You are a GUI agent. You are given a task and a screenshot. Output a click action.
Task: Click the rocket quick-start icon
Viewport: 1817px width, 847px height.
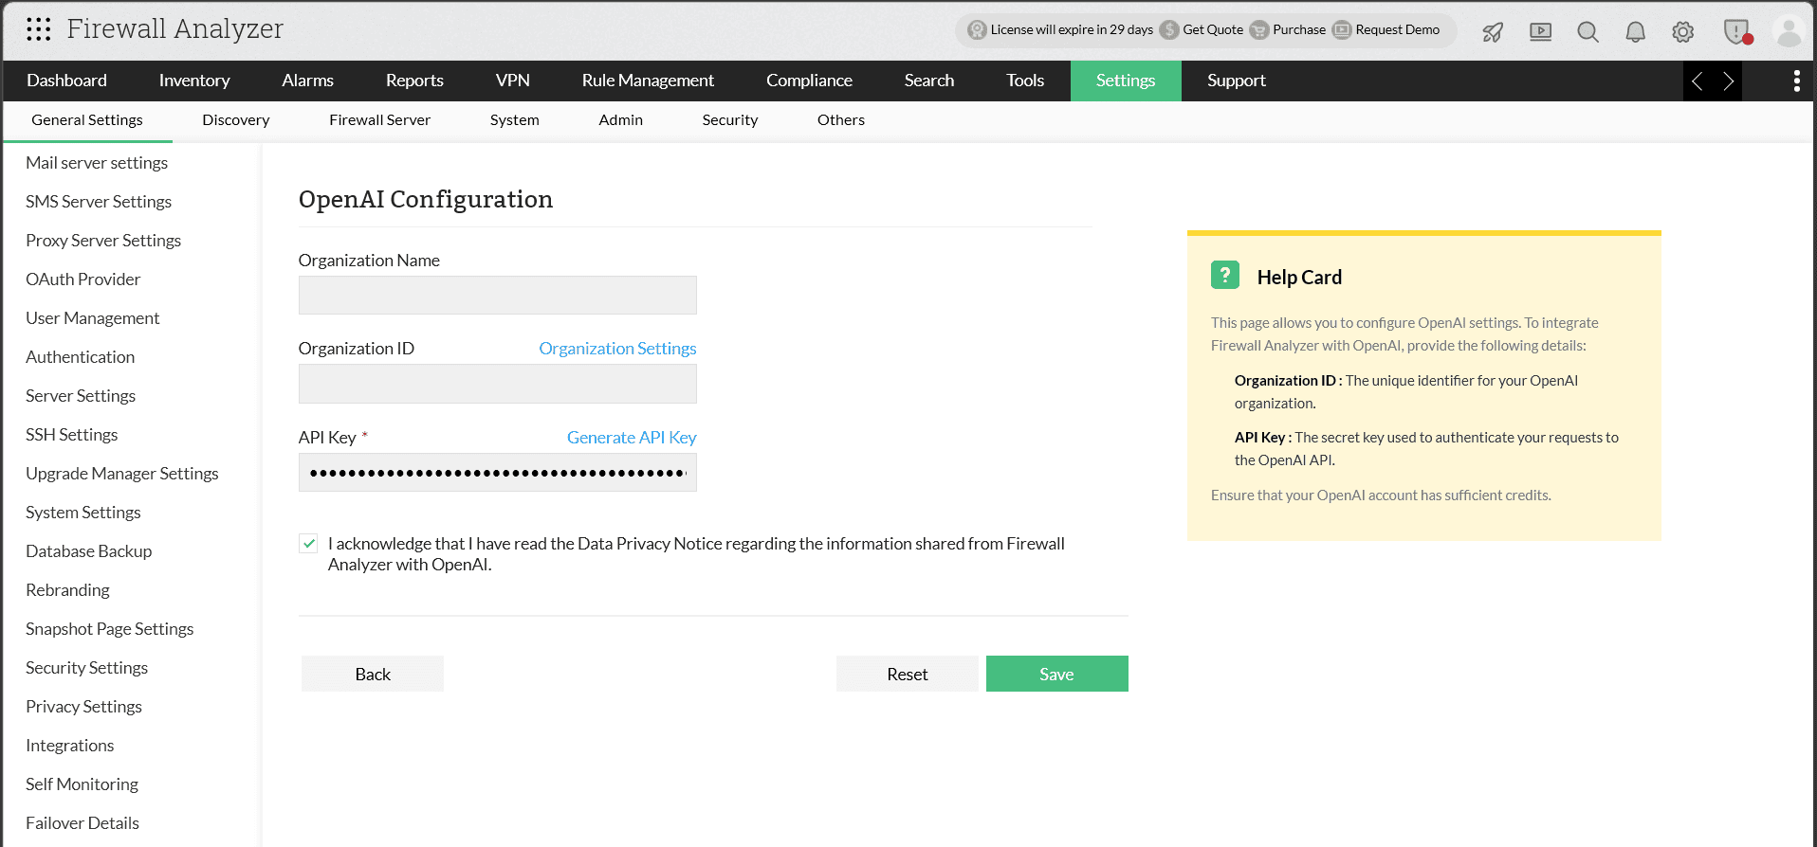(1493, 32)
